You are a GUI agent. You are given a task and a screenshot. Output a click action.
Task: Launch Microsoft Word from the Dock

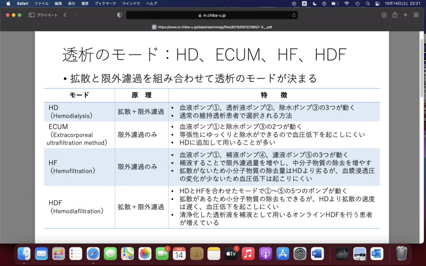click(x=317, y=253)
